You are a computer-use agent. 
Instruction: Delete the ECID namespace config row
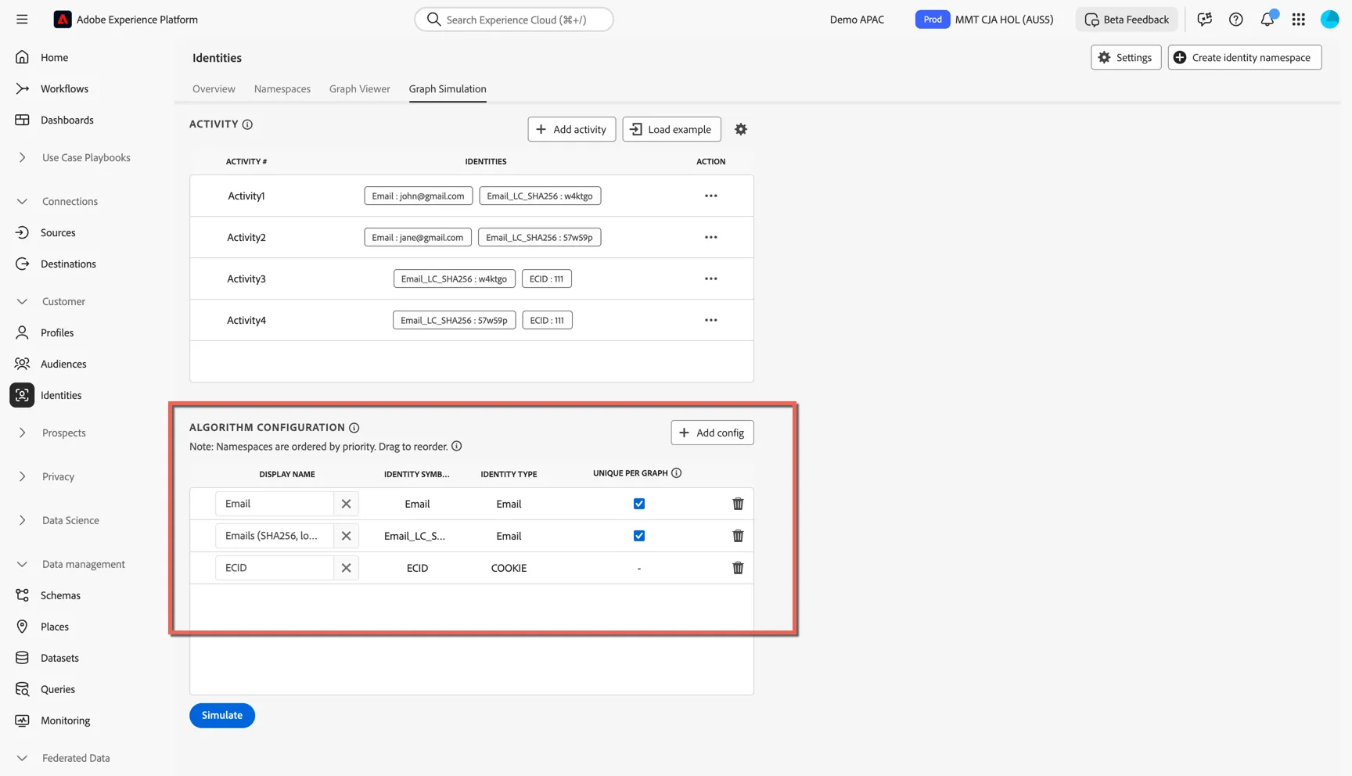click(738, 568)
